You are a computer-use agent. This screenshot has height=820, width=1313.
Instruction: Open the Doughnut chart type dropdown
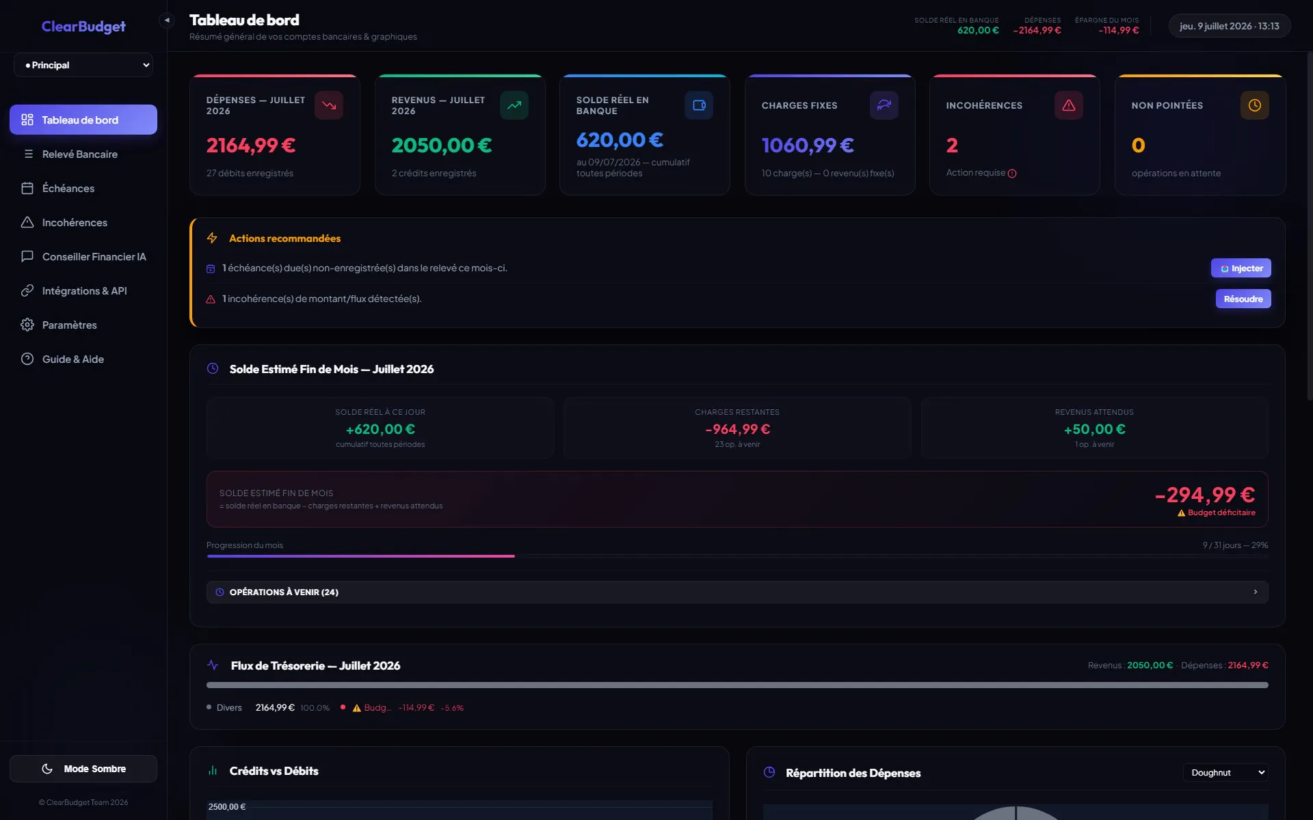tap(1225, 772)
